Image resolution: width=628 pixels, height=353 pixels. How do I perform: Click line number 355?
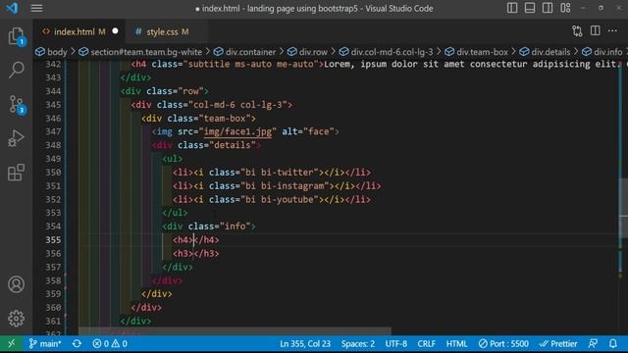point(53,239)
